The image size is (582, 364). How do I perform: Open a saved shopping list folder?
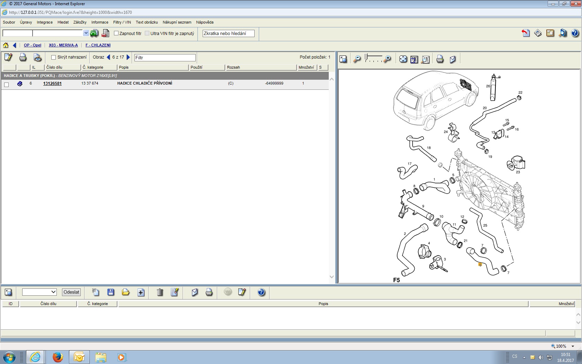(x=126, y=292)
